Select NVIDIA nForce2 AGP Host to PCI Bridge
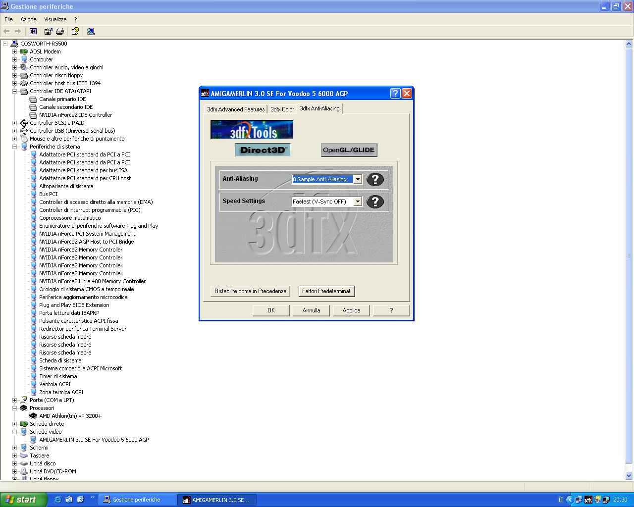This screenshot has width=634, height=507. [x=87, y=242]
